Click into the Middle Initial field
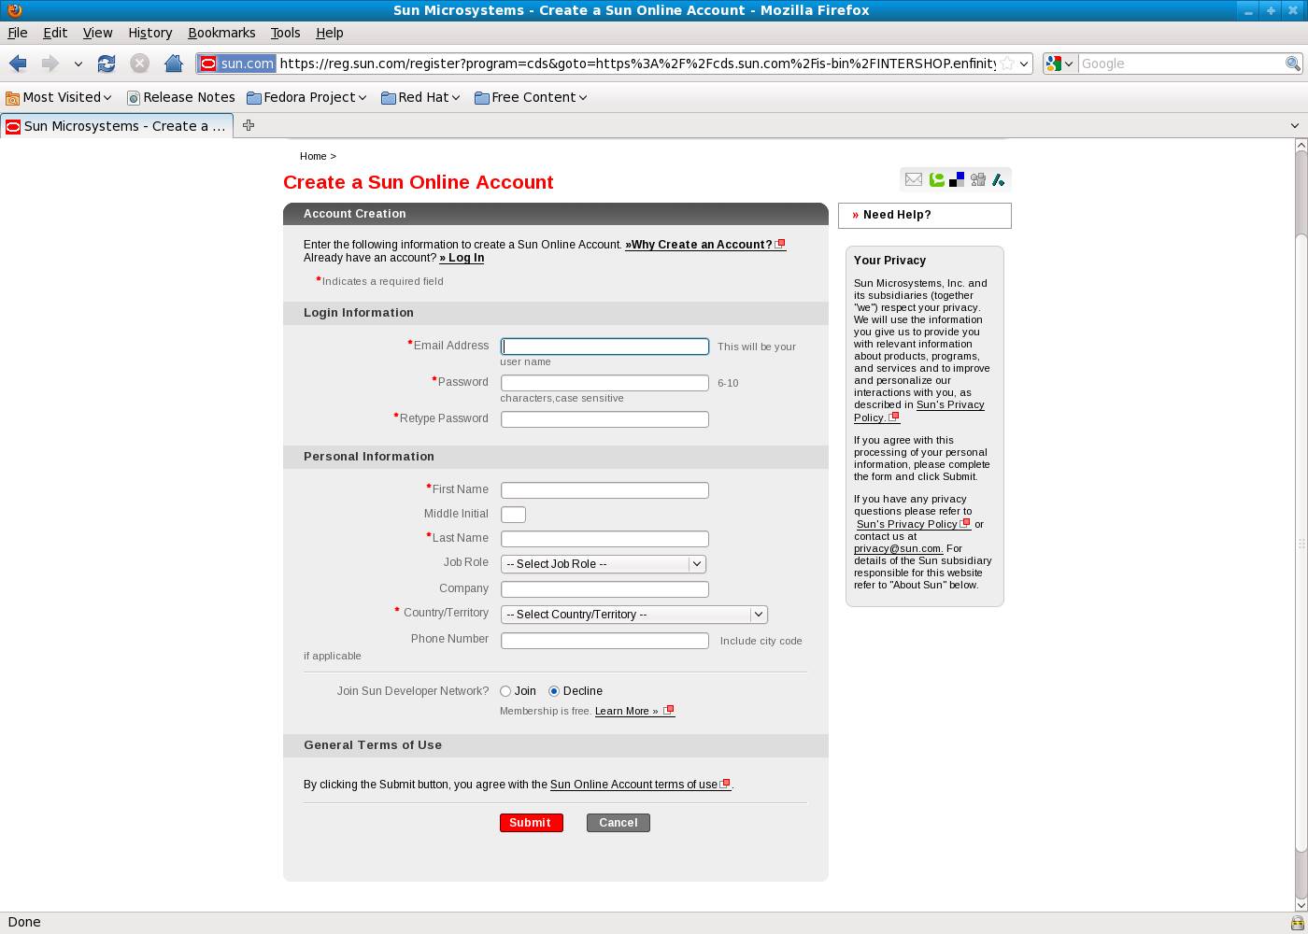 point(513,515)
